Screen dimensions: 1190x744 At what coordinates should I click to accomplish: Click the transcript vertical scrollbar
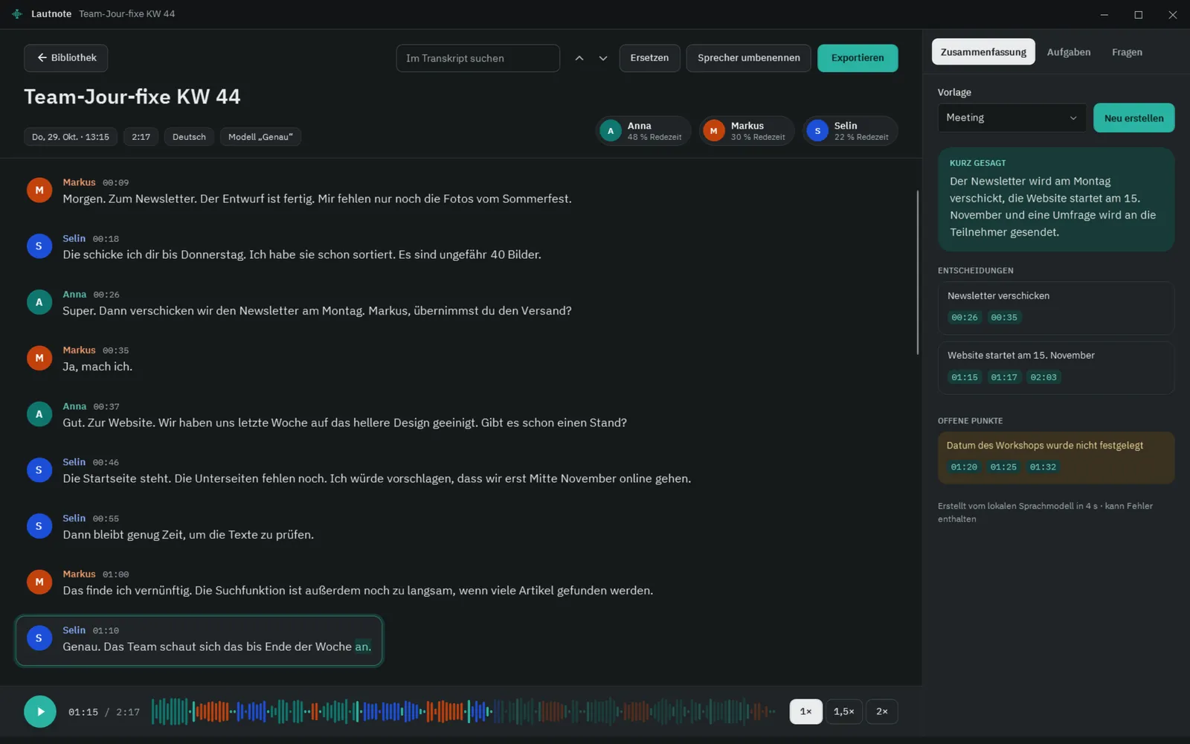917,272
